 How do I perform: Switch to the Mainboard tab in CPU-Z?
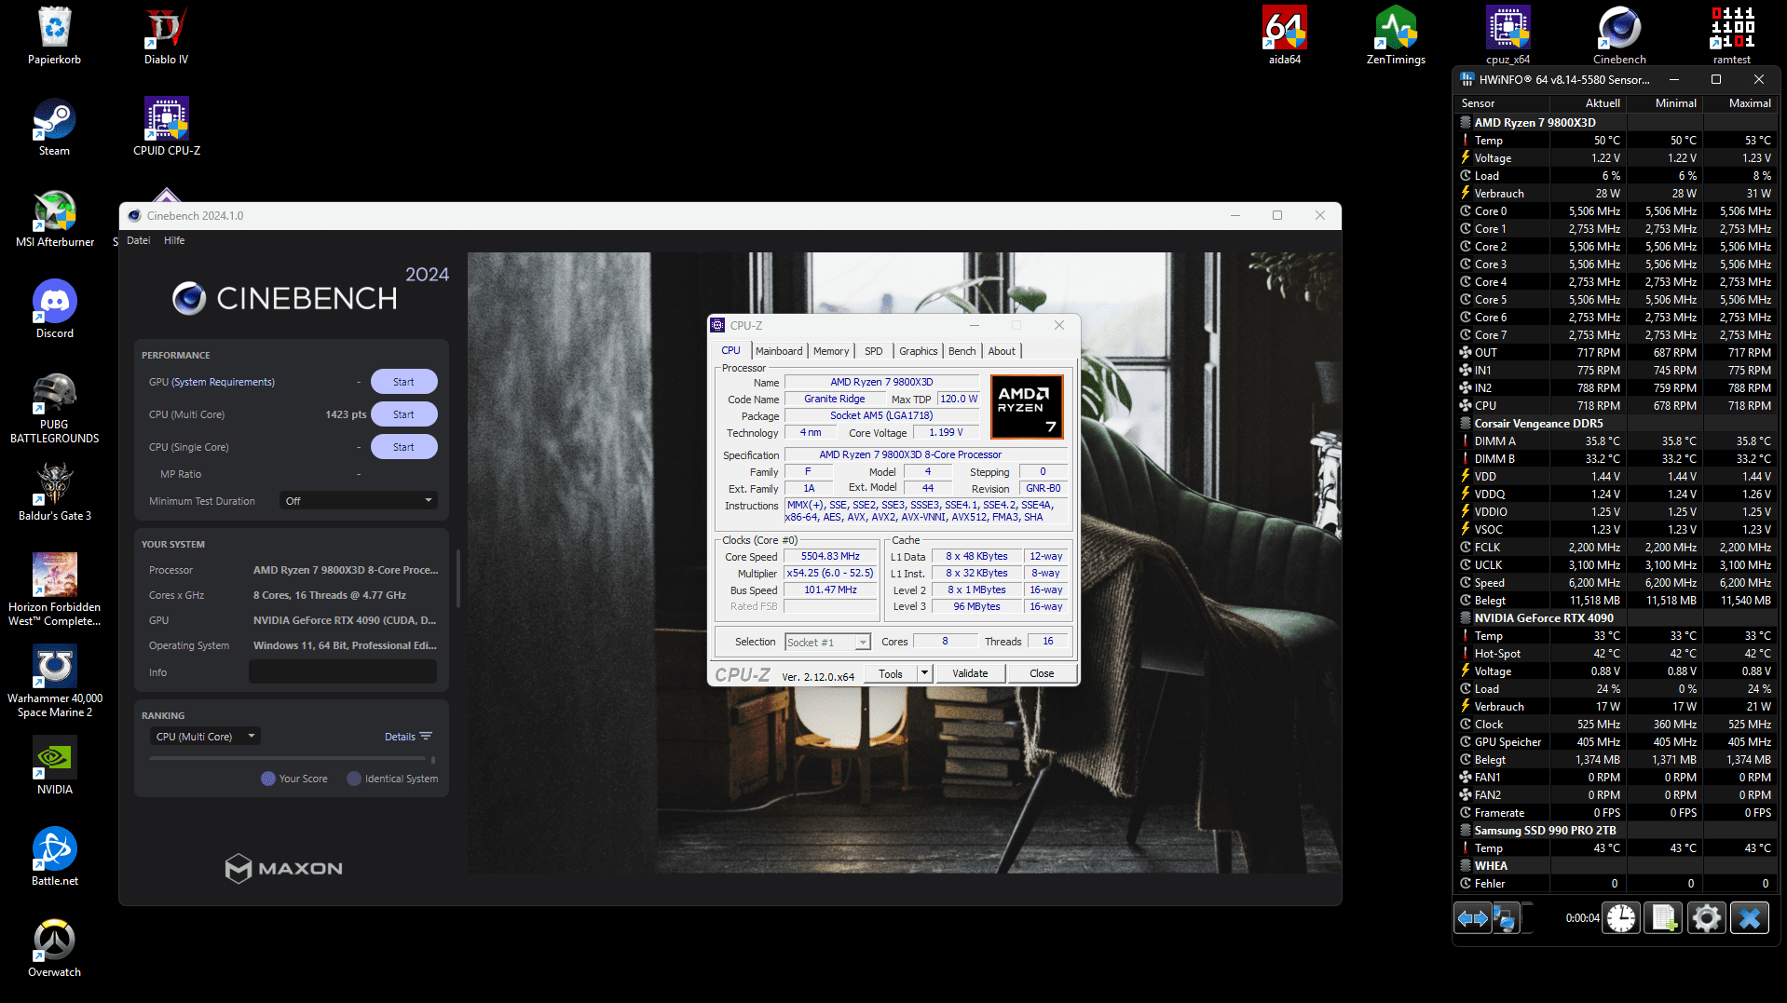point(779,351)
